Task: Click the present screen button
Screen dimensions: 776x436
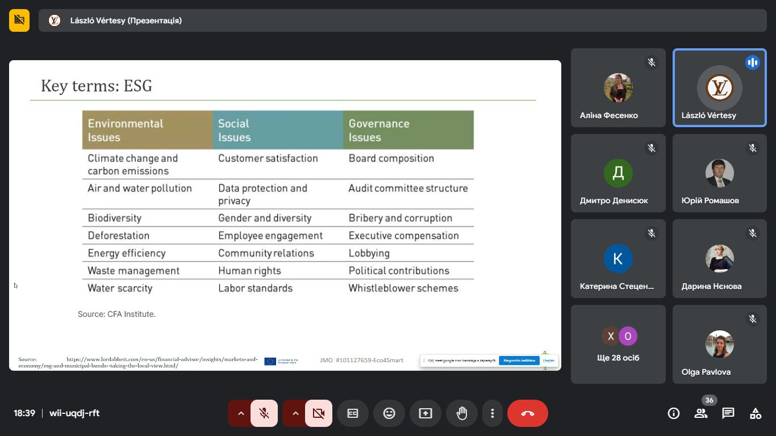Action: (x=425, y=413)
